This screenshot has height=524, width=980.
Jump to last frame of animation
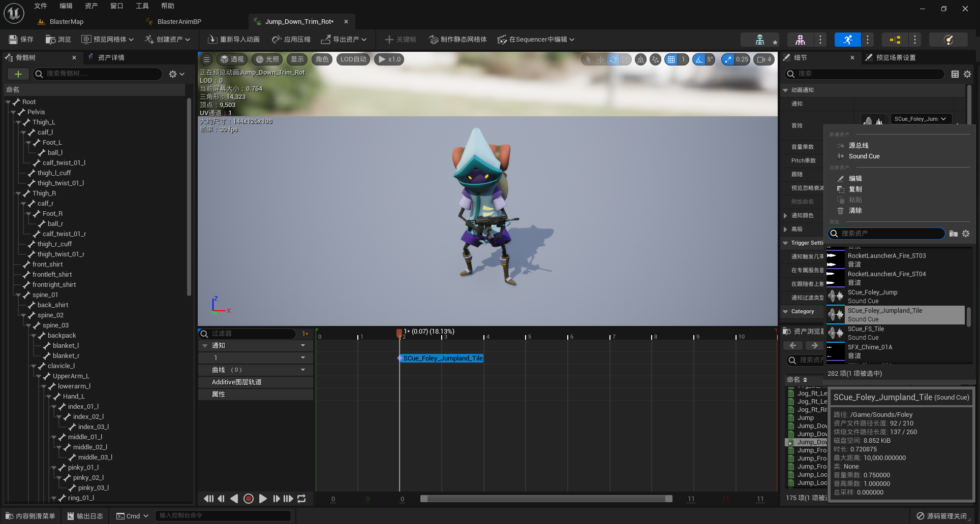pyautogui.click(x=288, y=499)
